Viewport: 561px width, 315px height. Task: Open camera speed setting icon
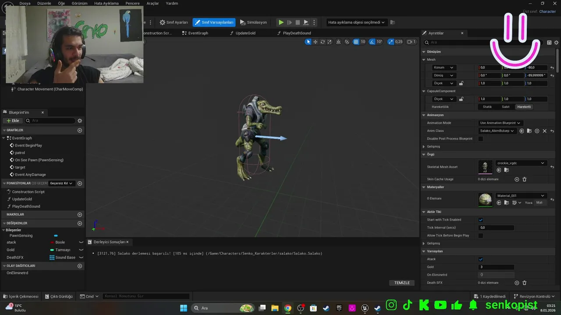pyautogui.click(x=411, y=42)
